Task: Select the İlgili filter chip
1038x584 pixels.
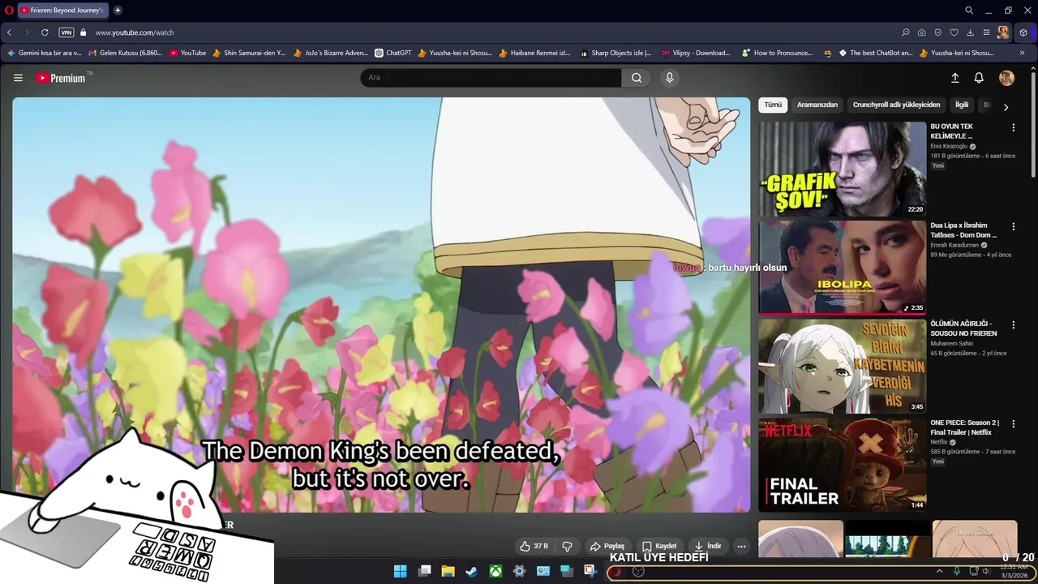Action: click(962, 105)
